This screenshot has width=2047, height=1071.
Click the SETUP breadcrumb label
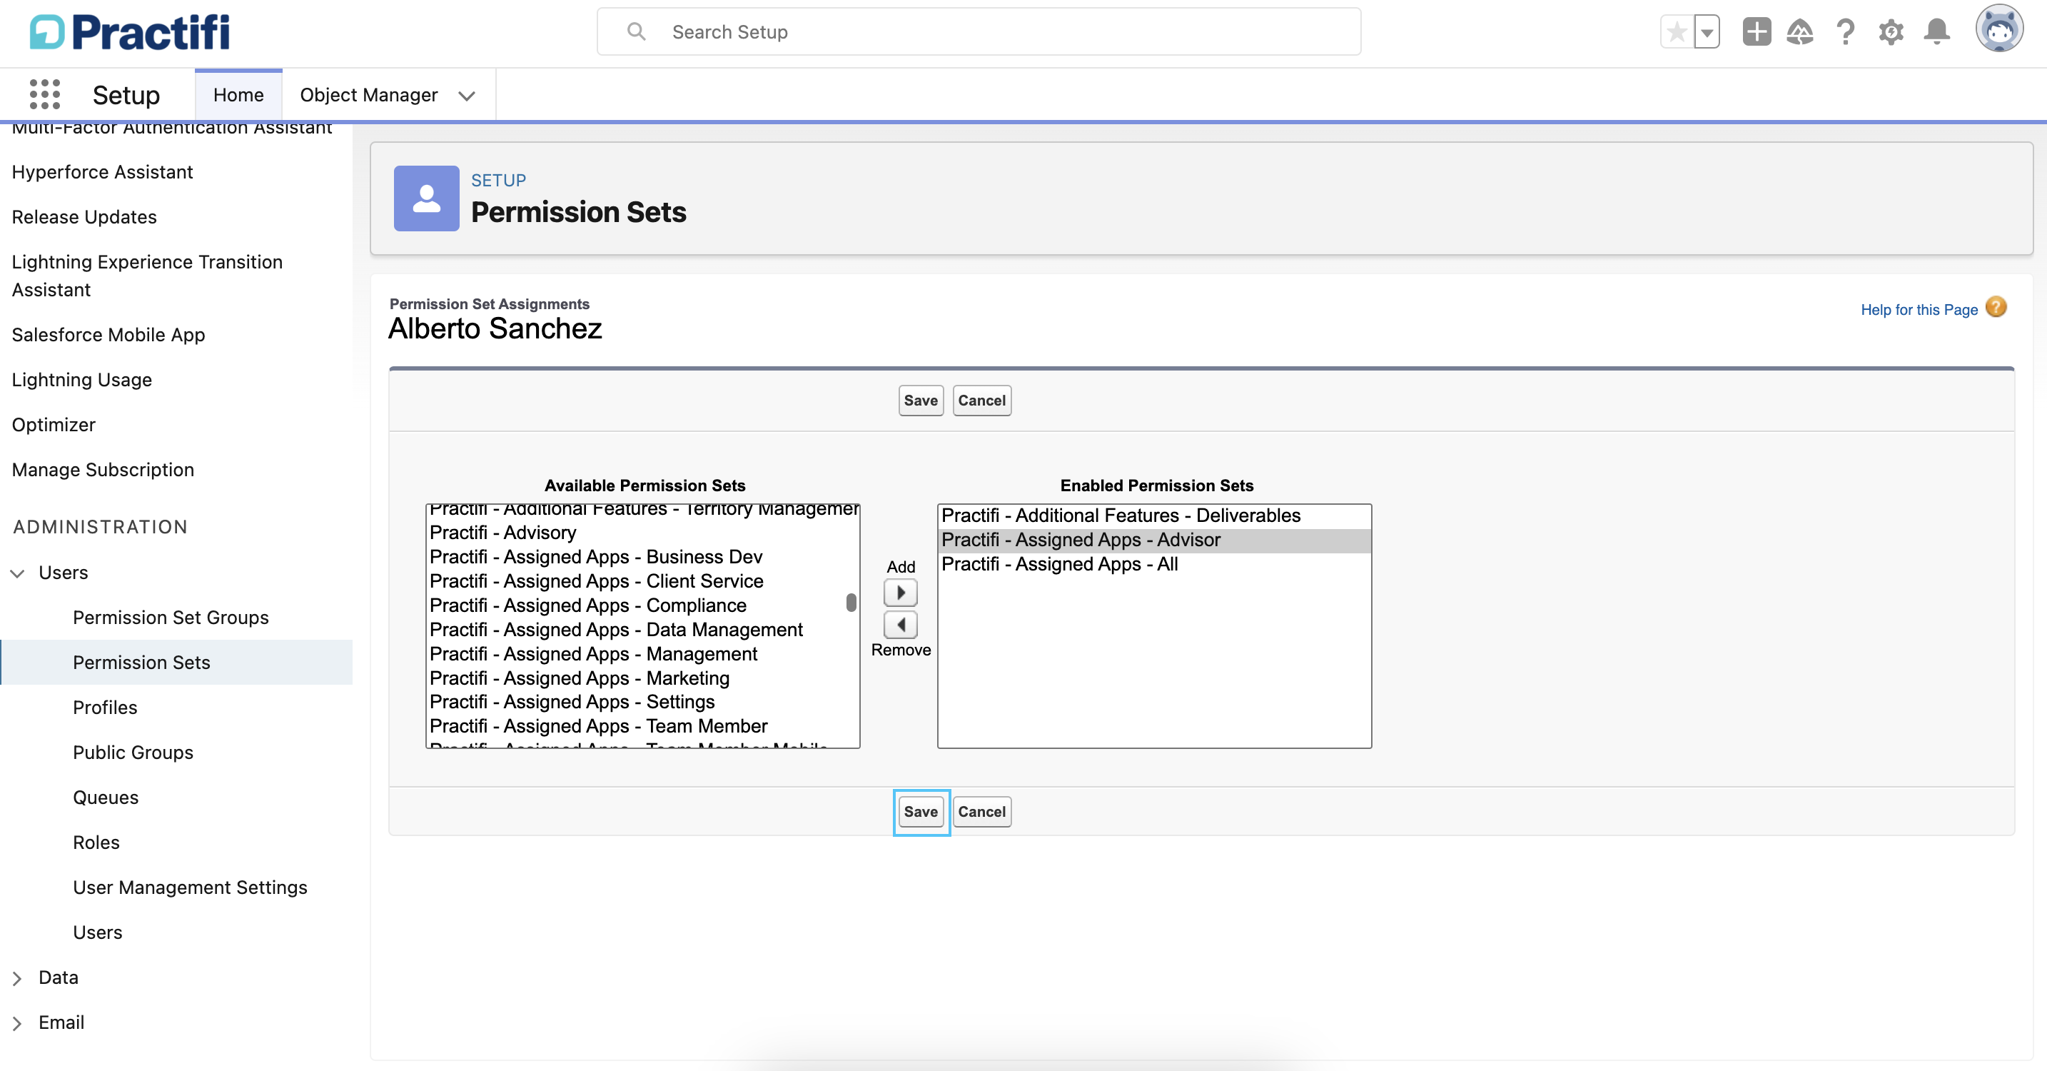click(498, 180)
